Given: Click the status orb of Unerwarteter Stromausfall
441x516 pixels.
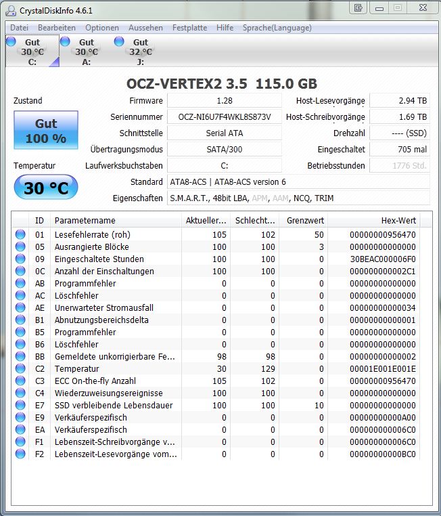Looking at the screenshot, I should 20,307.
